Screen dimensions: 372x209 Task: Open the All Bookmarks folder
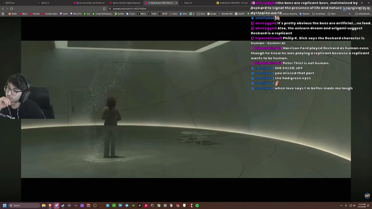362,14
